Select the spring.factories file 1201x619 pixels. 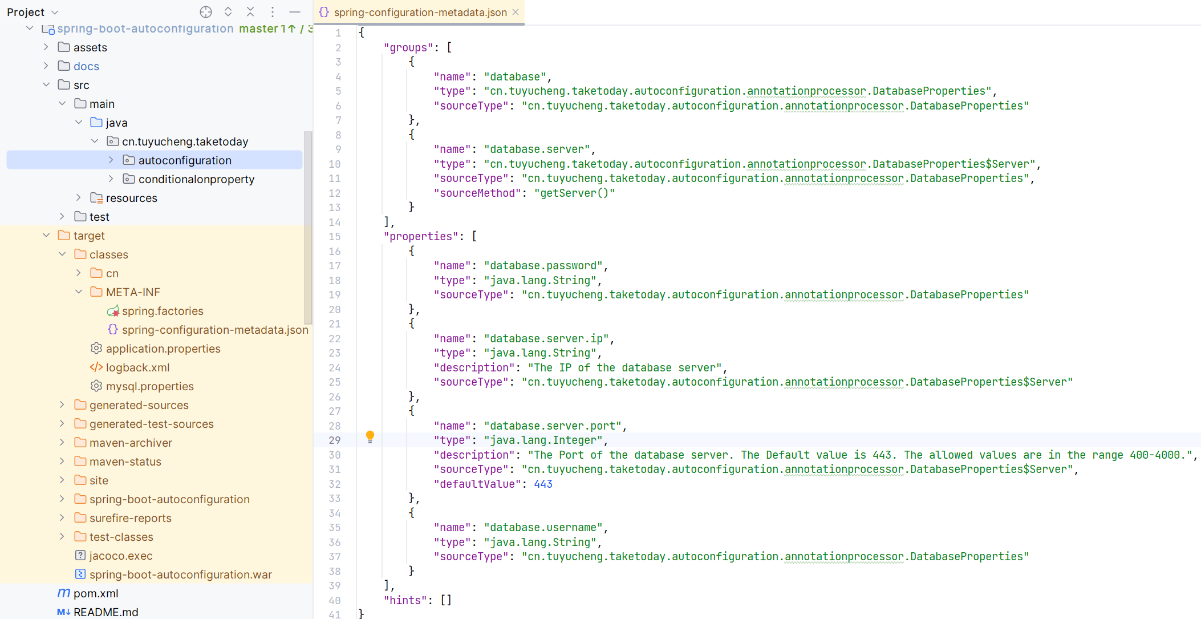pos(163,311)
